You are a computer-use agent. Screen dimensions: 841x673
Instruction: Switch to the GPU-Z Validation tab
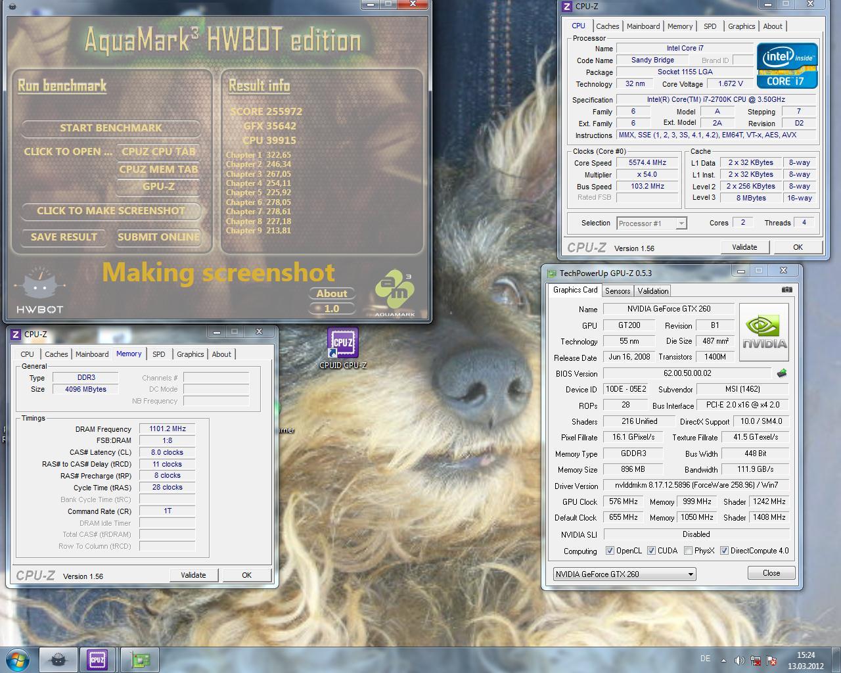653,291
